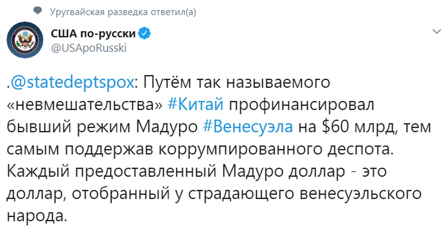Viewport: 445px width, 233px height.
Task: Click the blue verified badge
Action: pos(144,34)
